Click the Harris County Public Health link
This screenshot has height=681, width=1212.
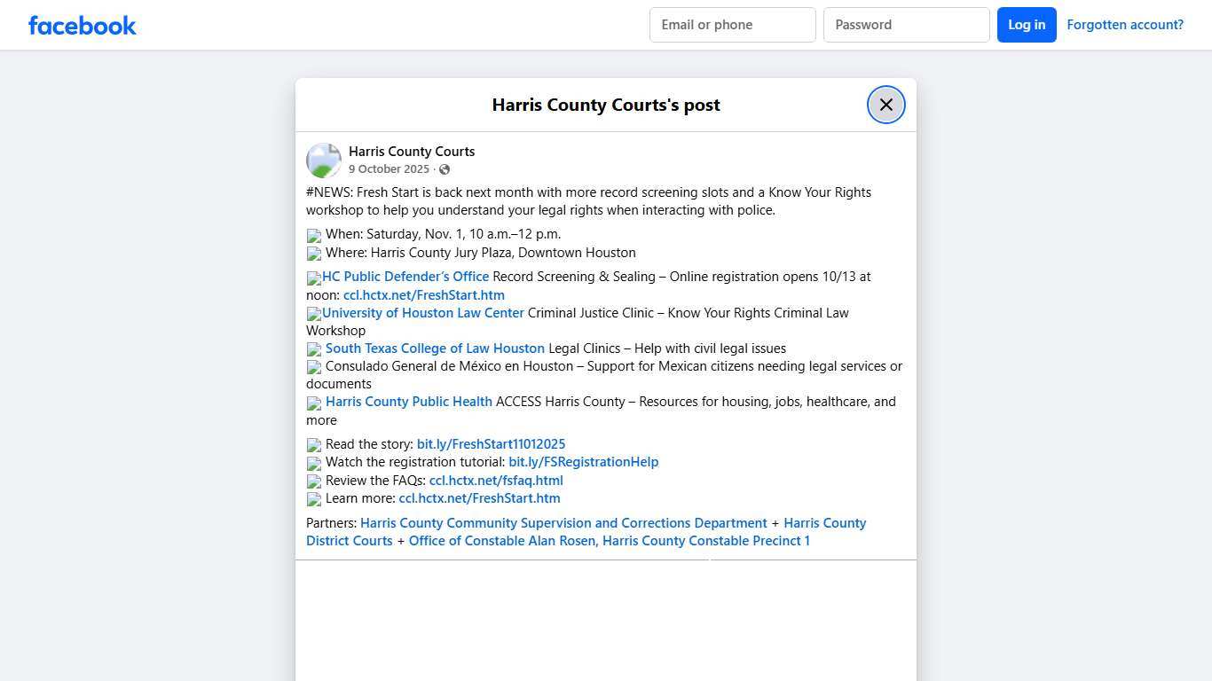(x=409, y=401)
